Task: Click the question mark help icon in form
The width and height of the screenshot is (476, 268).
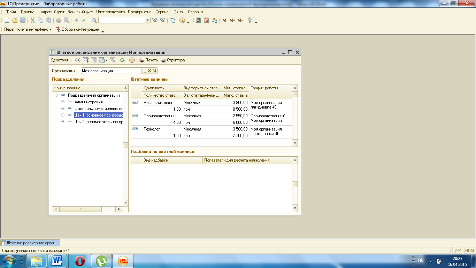Action: (132, 60)
